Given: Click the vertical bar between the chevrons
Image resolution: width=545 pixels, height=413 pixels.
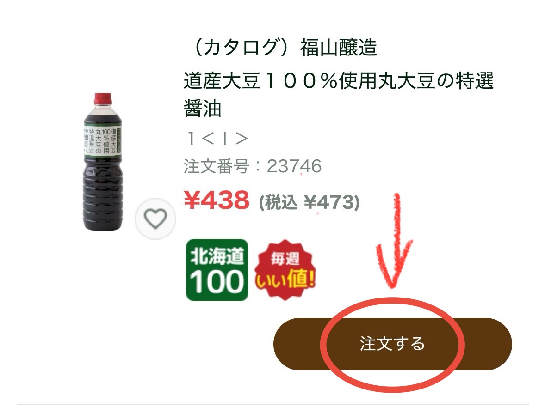Looking at the screenshot, I should pos(224,139).
